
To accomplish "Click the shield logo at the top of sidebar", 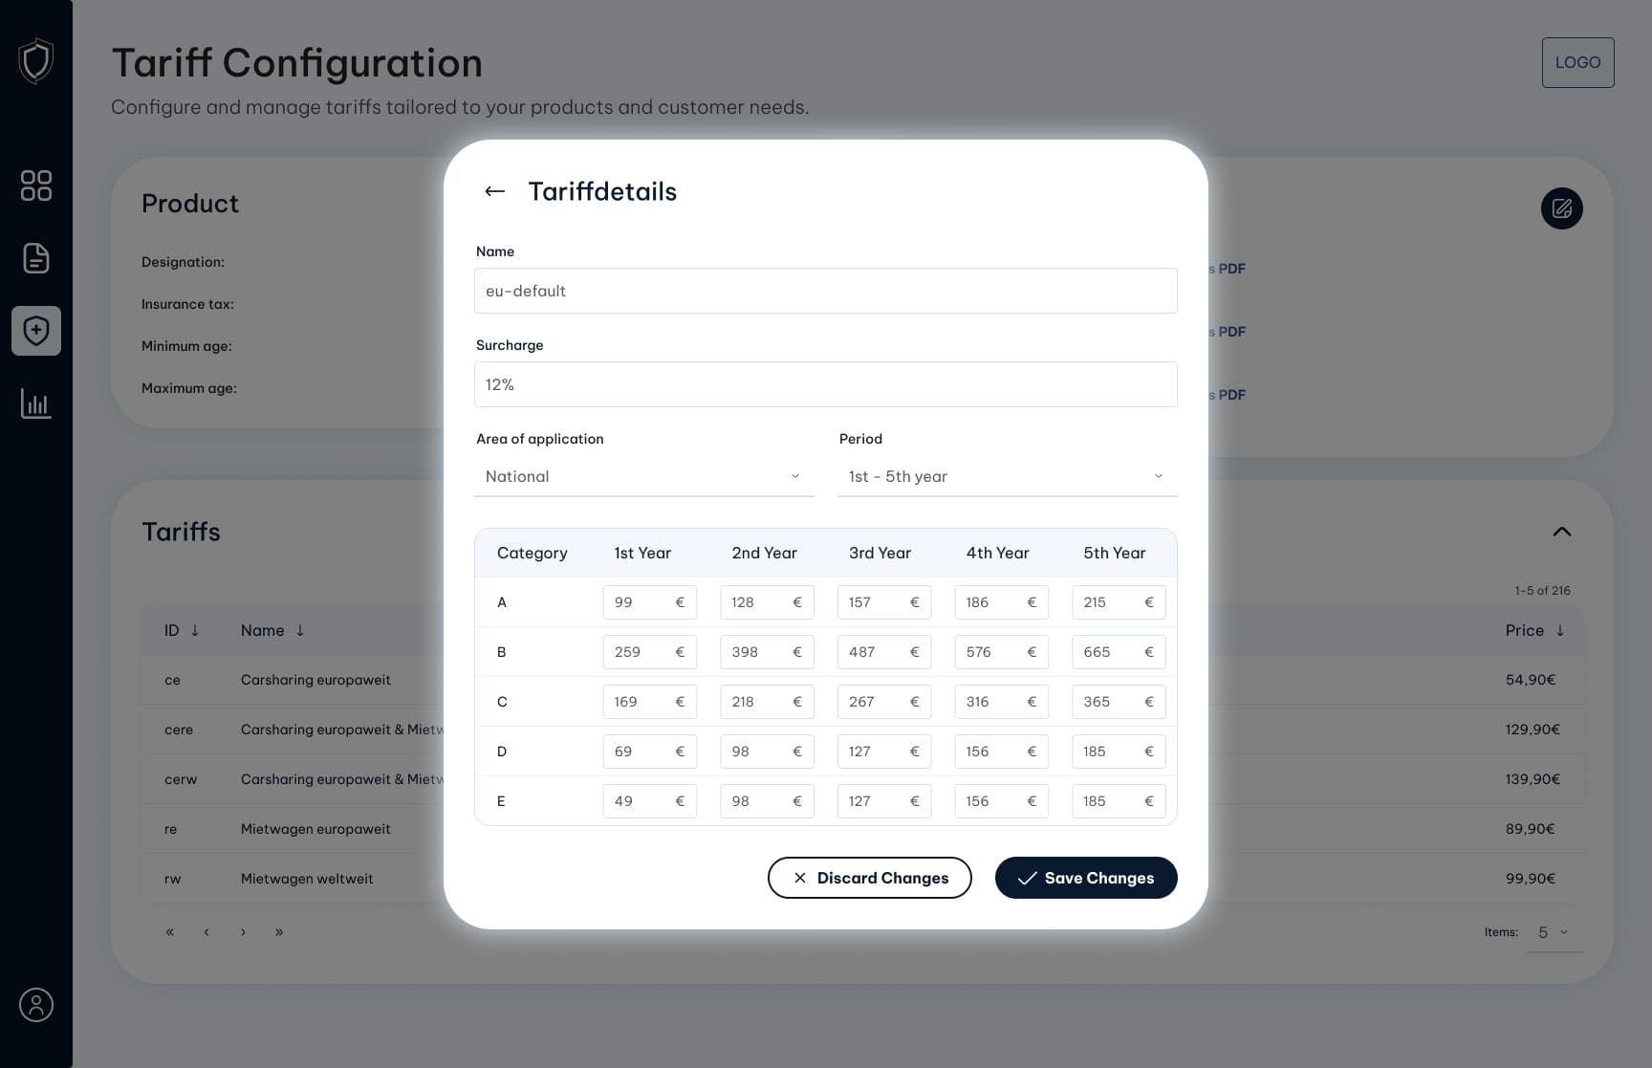I will (x=36, y=60).
